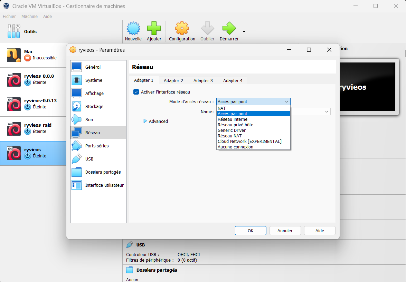Open the Général settings section
406x282 pixels.
click(98, 67)
